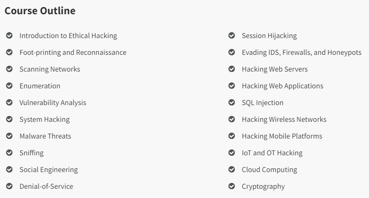Viewport: 369px width, 198px height.
Task: Click the checkmark icon next to SQL Injection
Action: (232, 103)
